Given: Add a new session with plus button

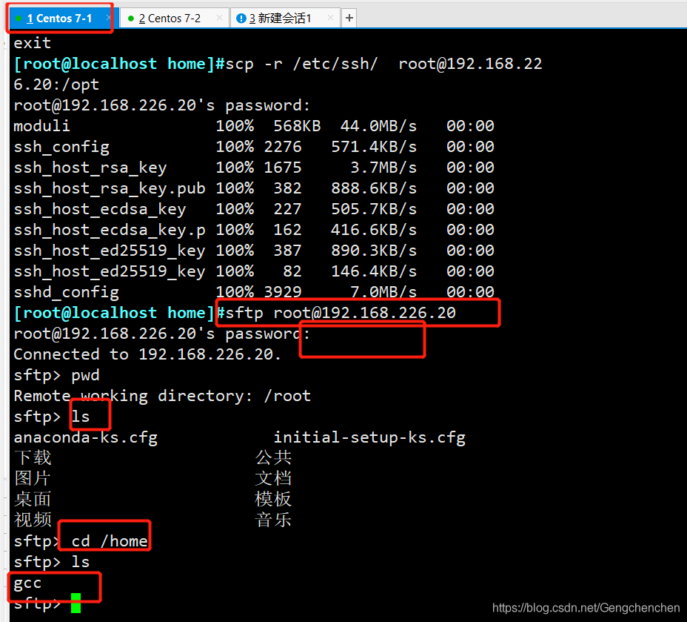Looking at the screenshot, I should point(349,18).
